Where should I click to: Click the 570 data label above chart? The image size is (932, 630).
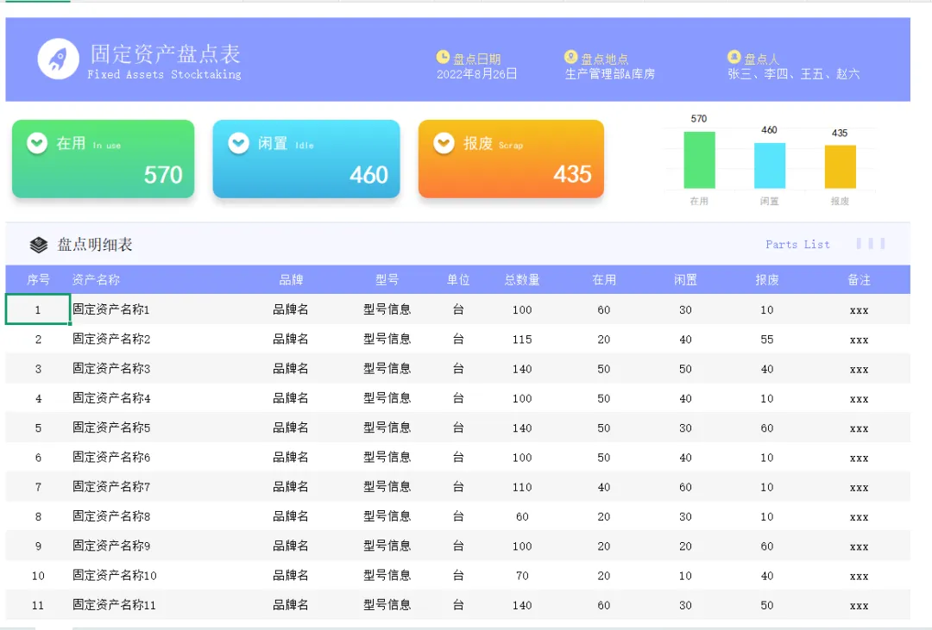coord(699,119)
